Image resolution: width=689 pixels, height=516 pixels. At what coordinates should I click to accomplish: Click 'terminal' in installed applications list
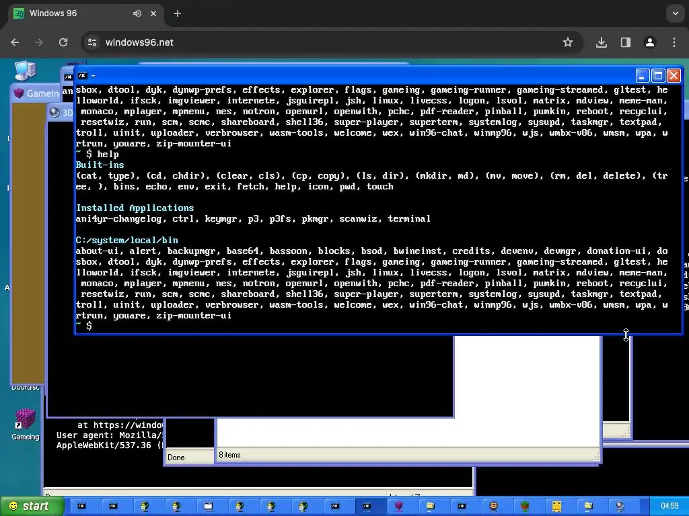pyautogui.click(x=409, y=218)
